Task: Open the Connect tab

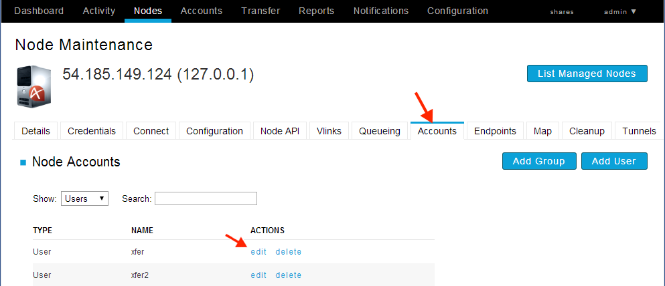Action: click(151, 131)
